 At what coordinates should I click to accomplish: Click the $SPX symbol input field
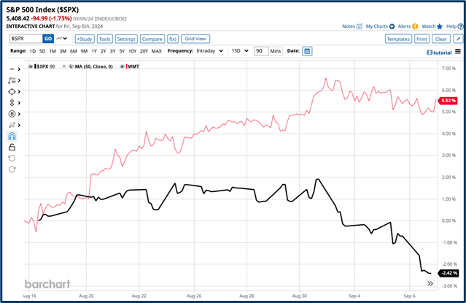pos(25,38)
